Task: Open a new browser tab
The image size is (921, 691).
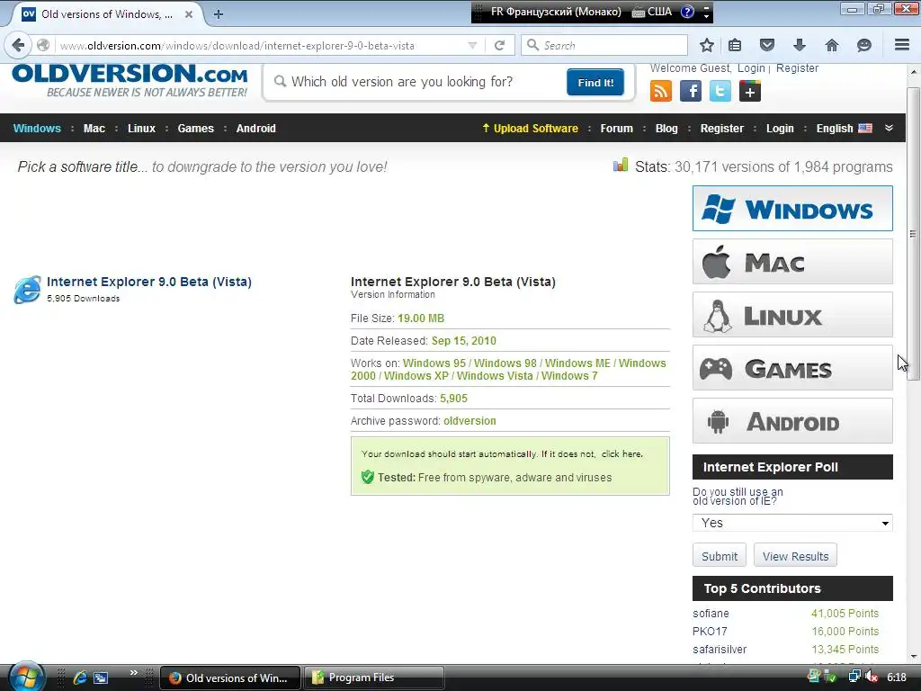Action: 218,14
